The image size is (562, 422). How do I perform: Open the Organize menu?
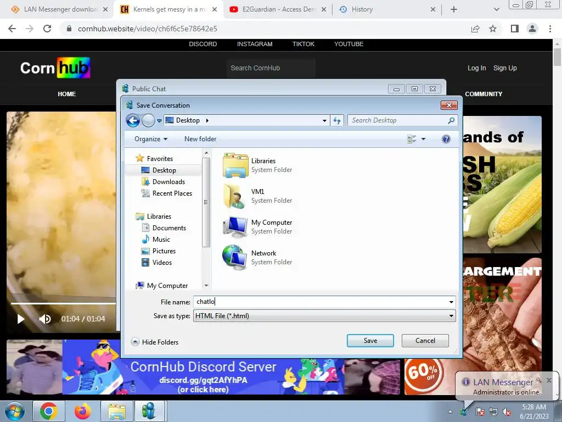coord(151,139)
